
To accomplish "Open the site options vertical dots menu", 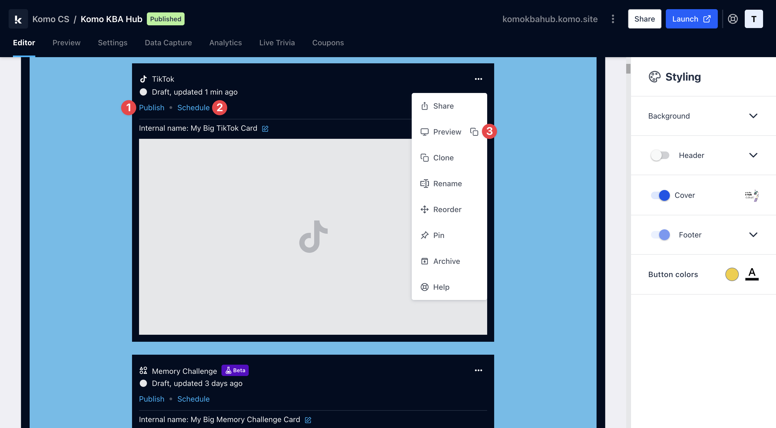I will click(x=613, y=19).
